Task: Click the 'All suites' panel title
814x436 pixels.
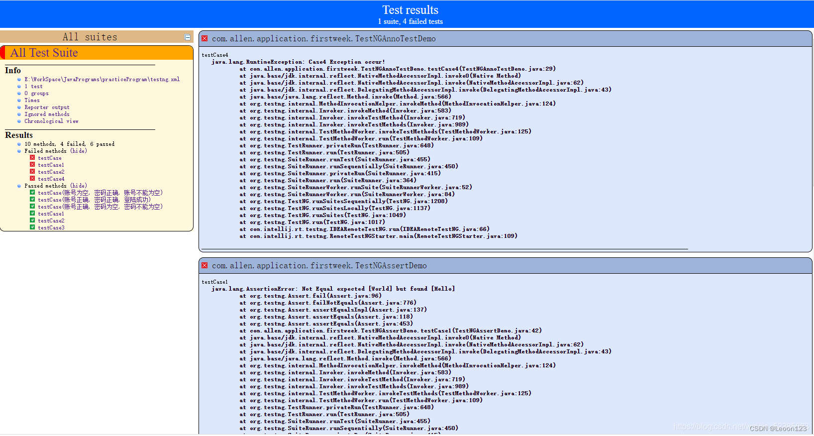Action: point(90,37)
